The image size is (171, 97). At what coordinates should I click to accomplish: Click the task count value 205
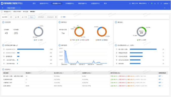coord(16,33)
